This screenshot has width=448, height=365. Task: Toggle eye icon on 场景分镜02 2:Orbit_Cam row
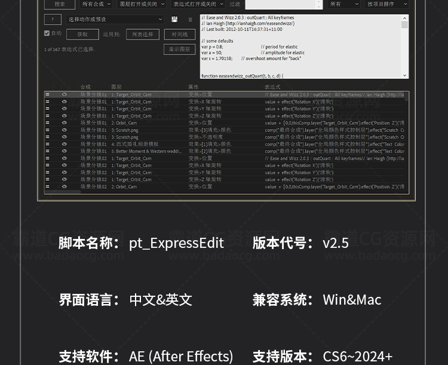tap(65, 186)
